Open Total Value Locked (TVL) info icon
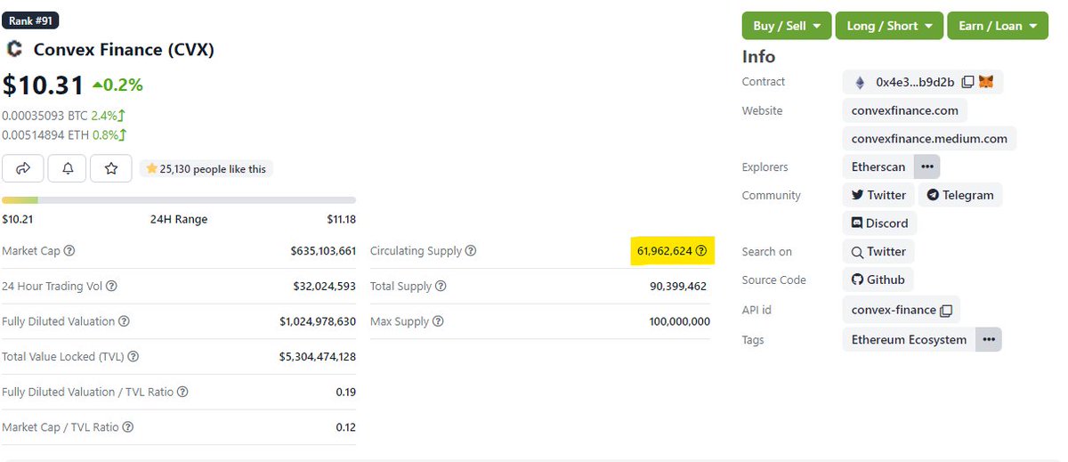Image resolution: width=1068 pixels, height=462 pixels. 133,357
